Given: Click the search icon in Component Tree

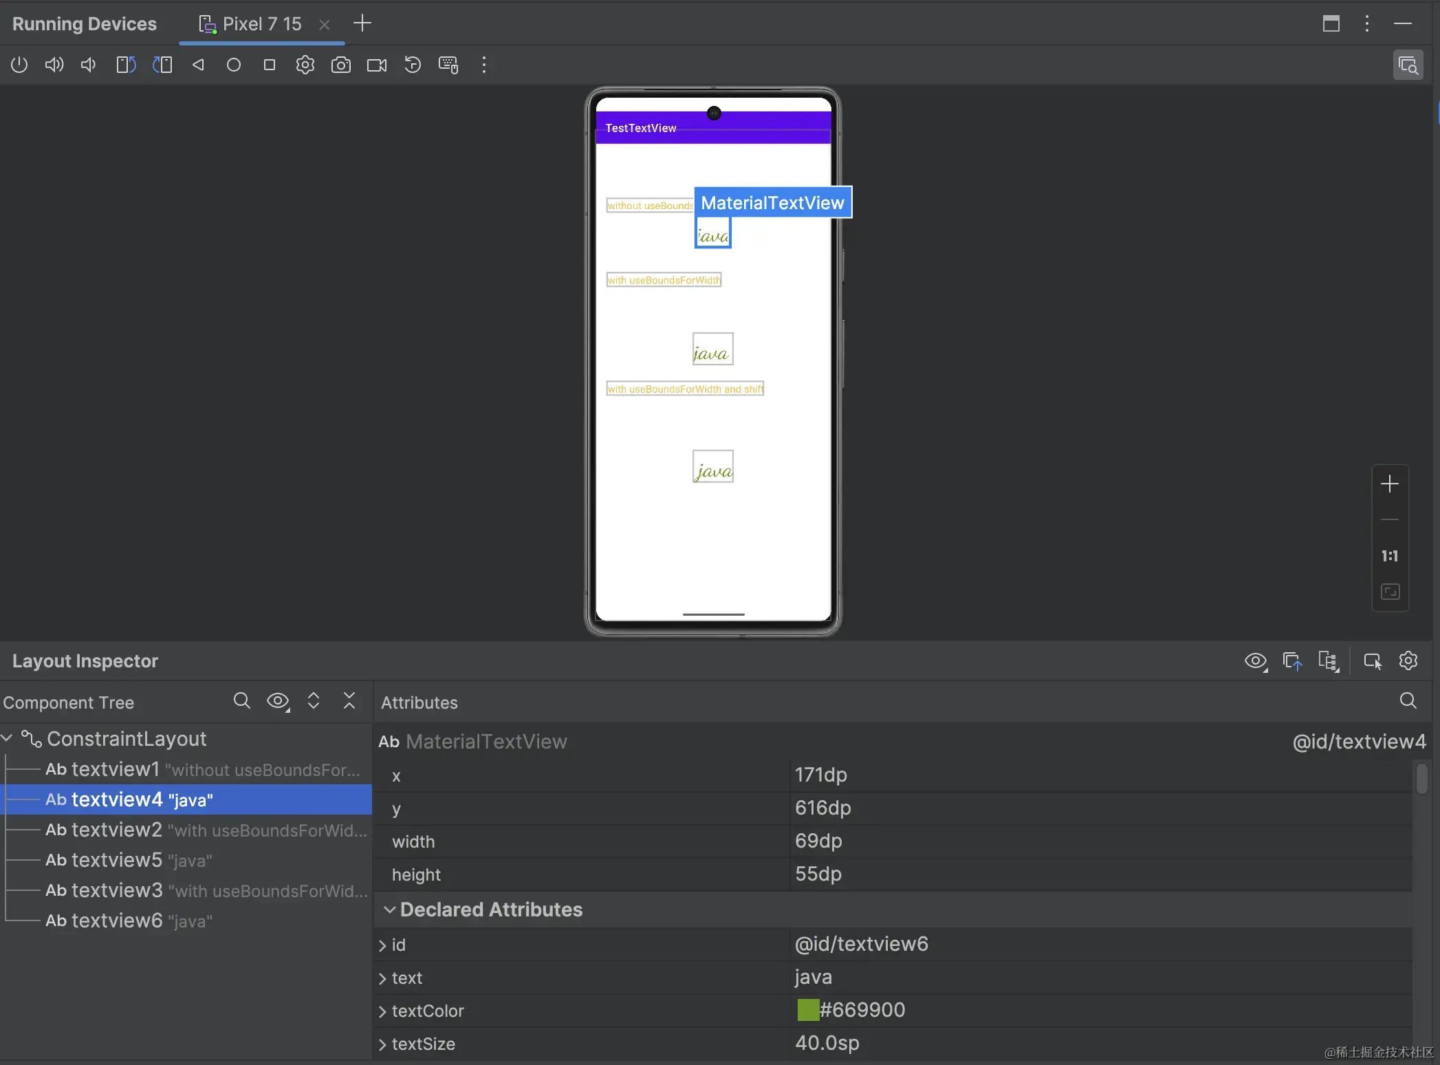Looking at the screenshot, I should [241, 702].
